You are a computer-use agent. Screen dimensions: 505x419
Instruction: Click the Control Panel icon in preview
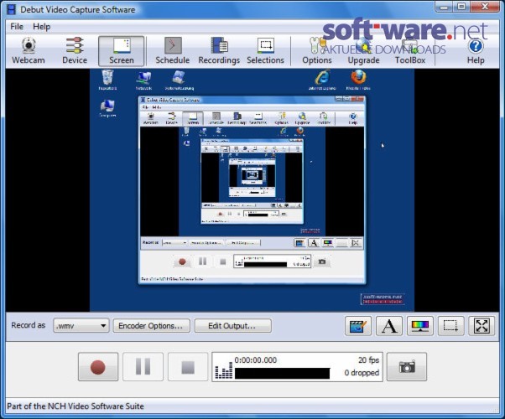pyautogui.click(x=179, y=80)
